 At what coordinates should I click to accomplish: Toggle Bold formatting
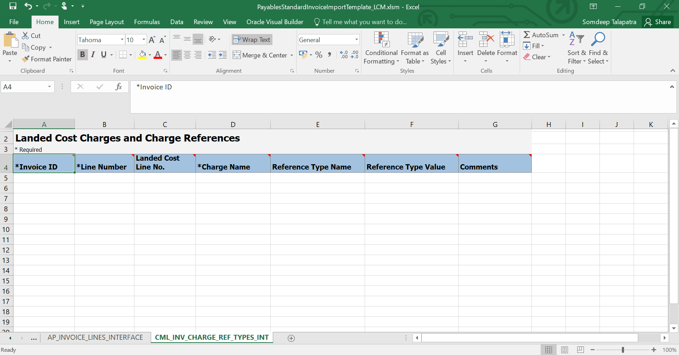(x=82, y=55)
